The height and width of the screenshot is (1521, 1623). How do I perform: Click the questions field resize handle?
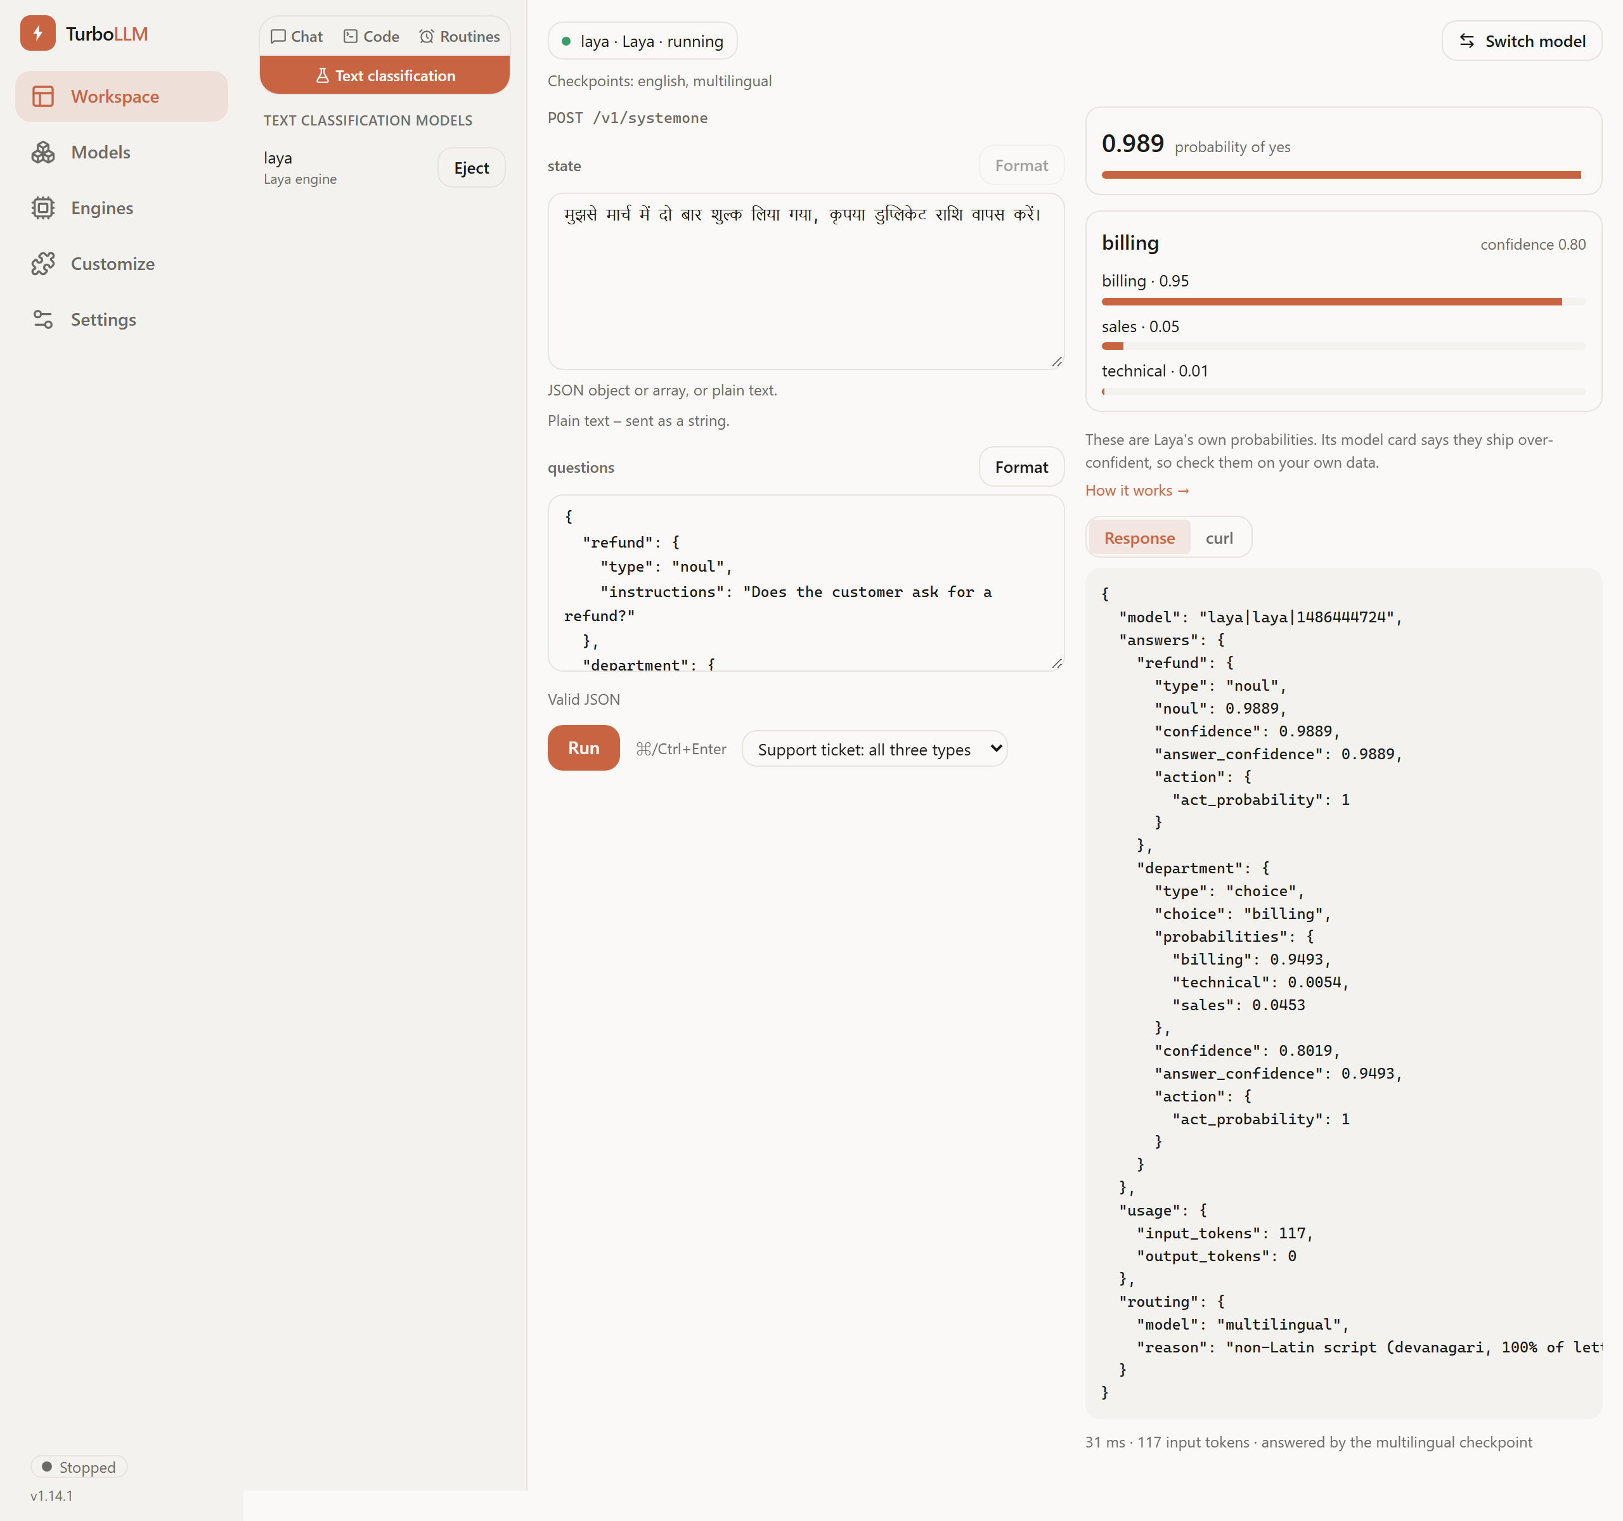tap(1056, 664)
